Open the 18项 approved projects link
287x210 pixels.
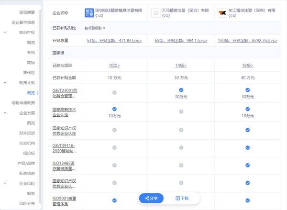coord(247,66)
